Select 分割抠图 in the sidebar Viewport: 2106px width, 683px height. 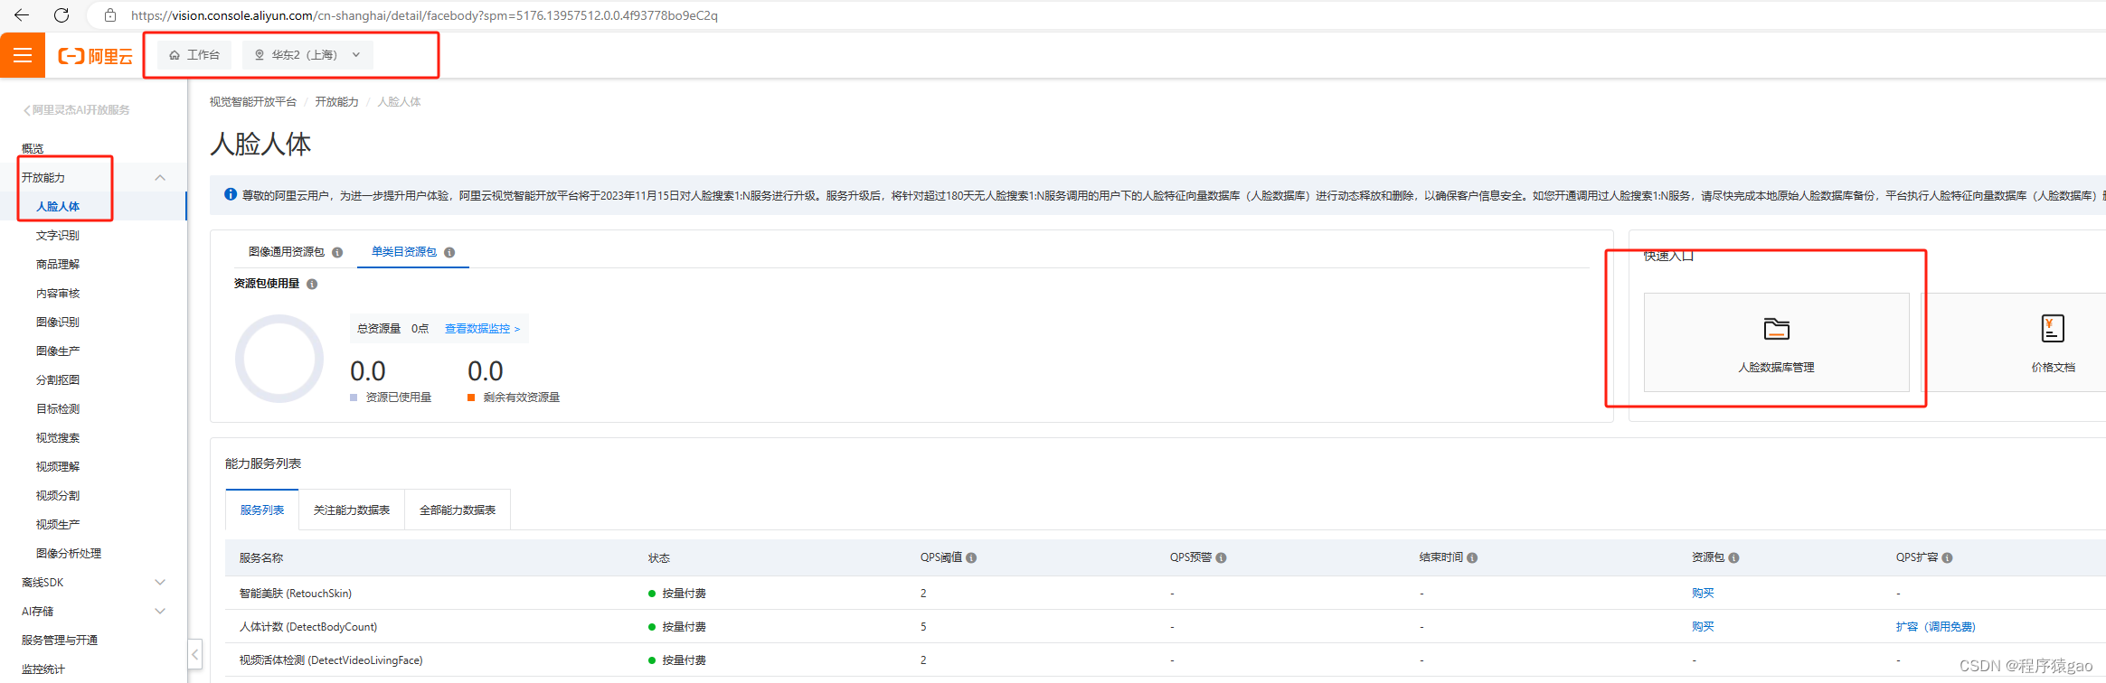58,380
